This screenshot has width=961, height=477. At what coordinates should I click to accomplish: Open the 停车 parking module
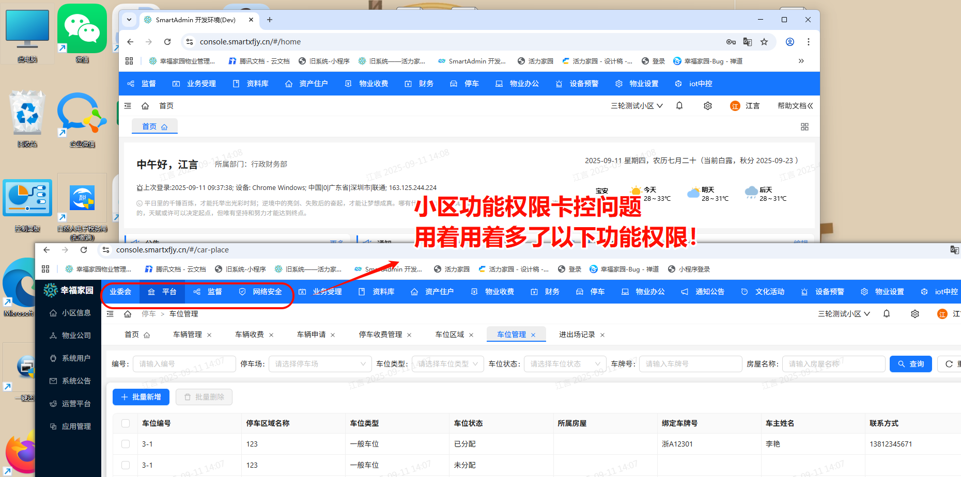(x=597, y=292)
